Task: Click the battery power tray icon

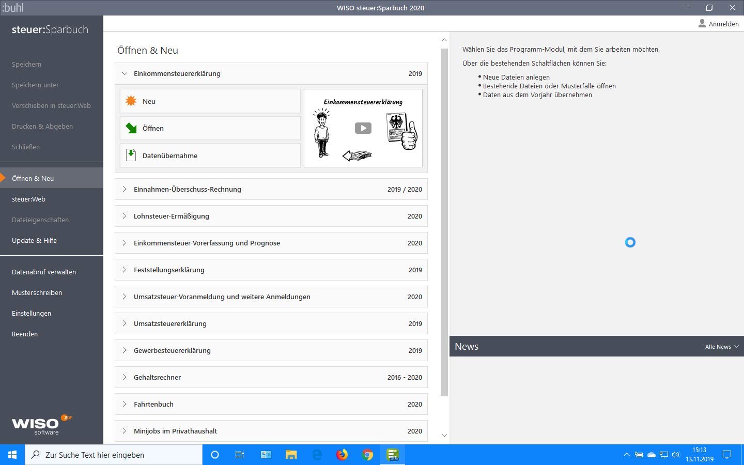Action: [x=639, y=455]
